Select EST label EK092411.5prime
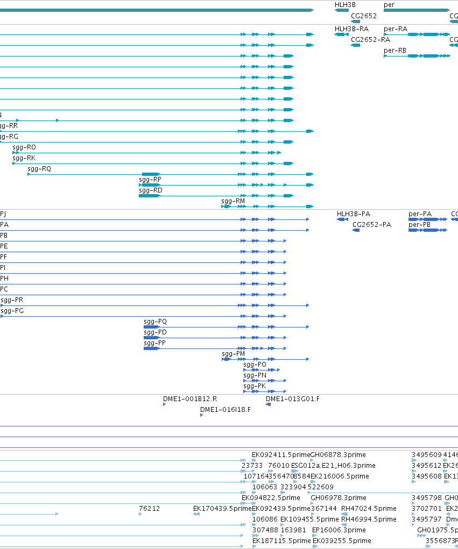Screen dimensions: 458x549 coord(281,455)
